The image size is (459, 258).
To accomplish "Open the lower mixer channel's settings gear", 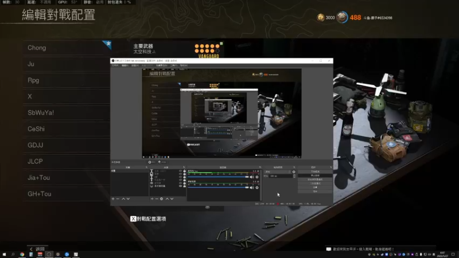I will [x=256, y=187].
